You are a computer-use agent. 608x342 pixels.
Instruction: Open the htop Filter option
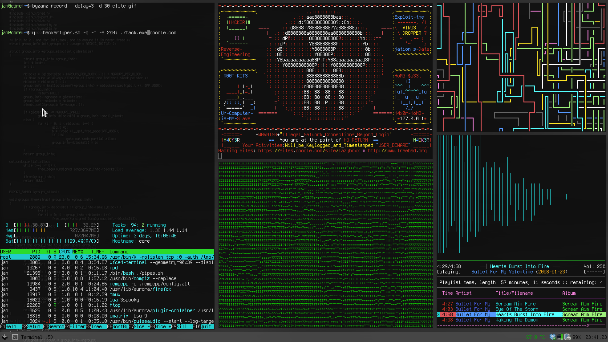click(78, 327)
